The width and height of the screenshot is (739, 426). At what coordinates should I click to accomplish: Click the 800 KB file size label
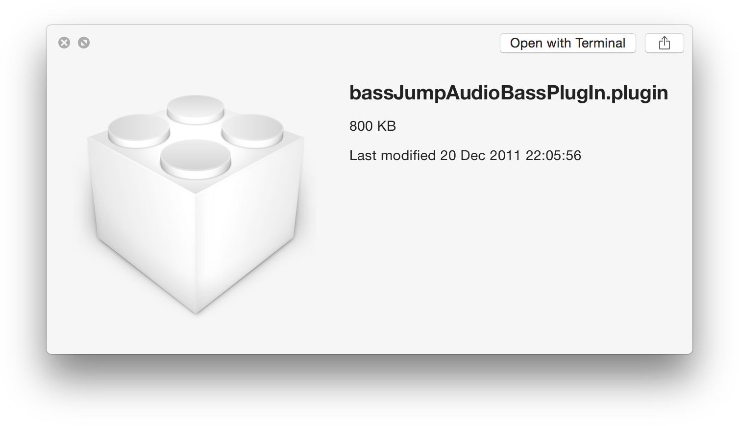tap(372, 126)
